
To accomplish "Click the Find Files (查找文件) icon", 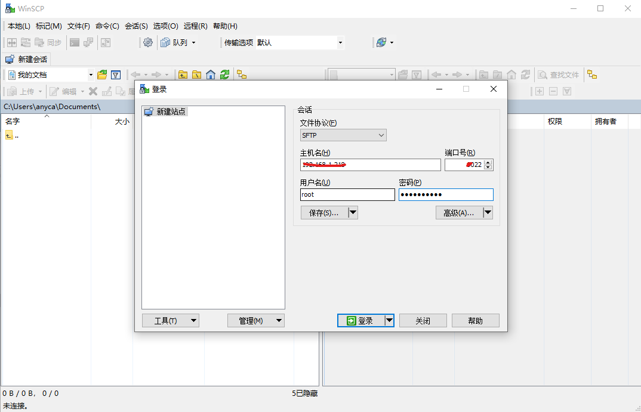I will pyautogui.click(x=543, y=75).
